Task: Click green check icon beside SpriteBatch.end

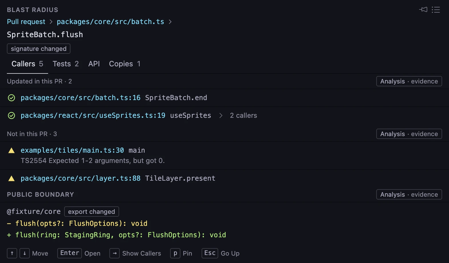Action: tap(11, 98)
